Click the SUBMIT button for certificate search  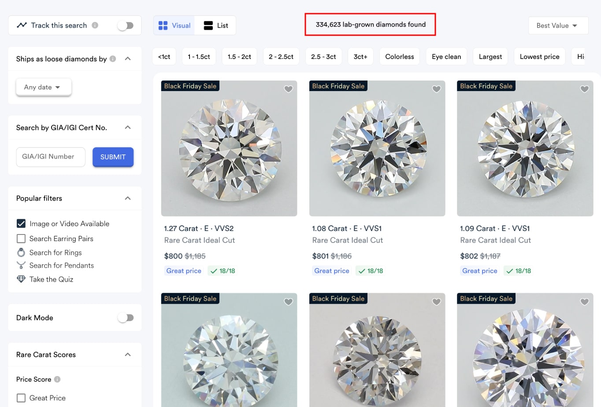(x=113, y=157)
